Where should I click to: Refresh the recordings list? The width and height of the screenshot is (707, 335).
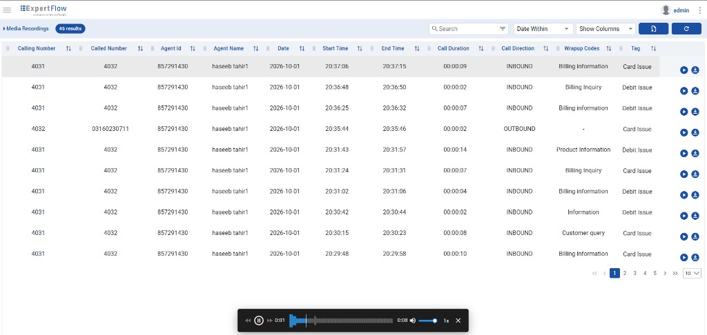[x=686, y=29]
